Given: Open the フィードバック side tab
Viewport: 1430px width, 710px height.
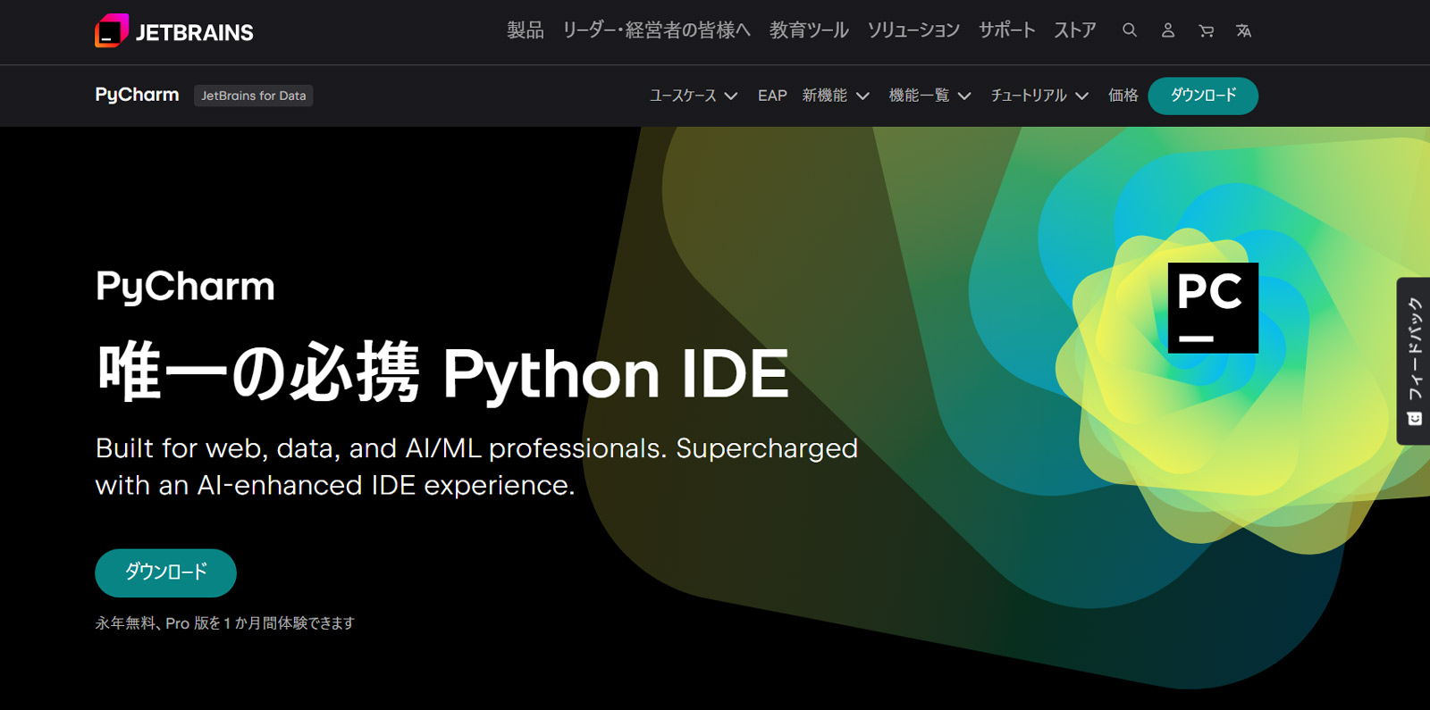Looking at the screenshot, I should pos(1414,361).
